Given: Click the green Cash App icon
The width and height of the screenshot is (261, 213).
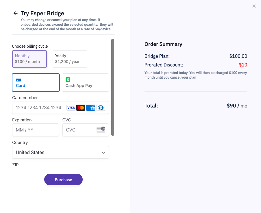Looking at the screenshot, I should point(68,79).
